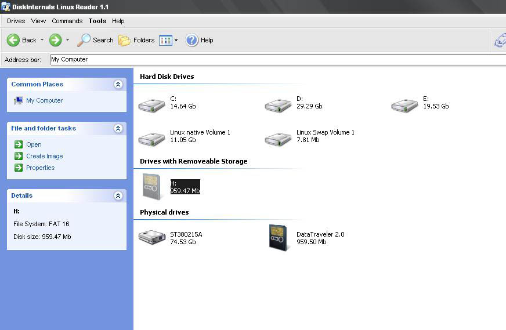The height and width of the screenshot is (330, 506).
Task: Click the blue Help question mark icon
Action: click(191, 40)
